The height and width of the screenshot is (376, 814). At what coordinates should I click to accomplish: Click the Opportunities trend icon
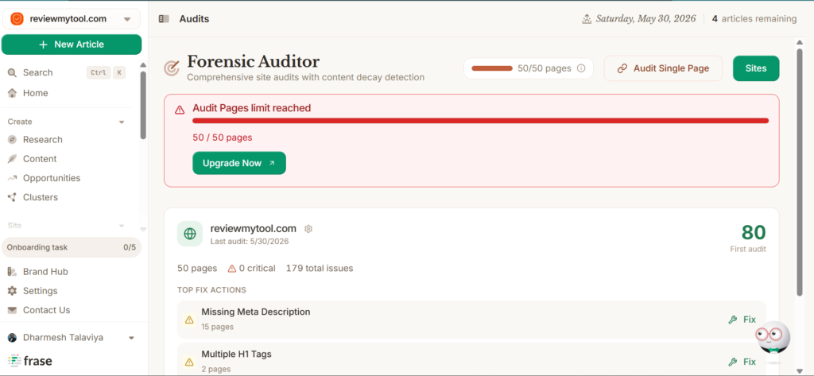[x=12, y=178]
